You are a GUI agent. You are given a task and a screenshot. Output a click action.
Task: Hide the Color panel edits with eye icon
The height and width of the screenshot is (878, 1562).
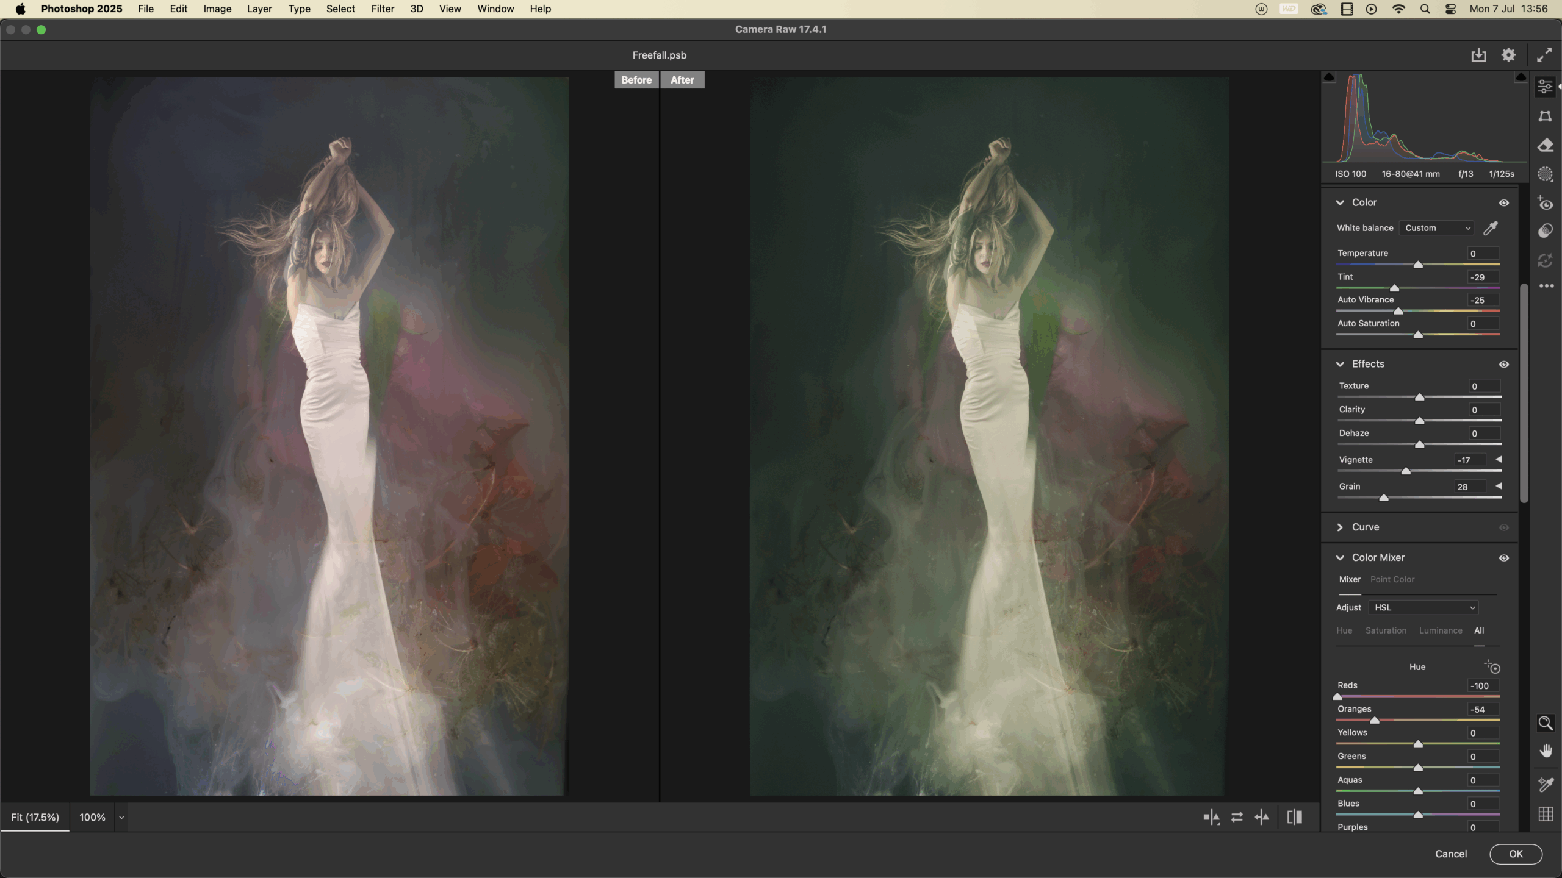coord(1504,203)
